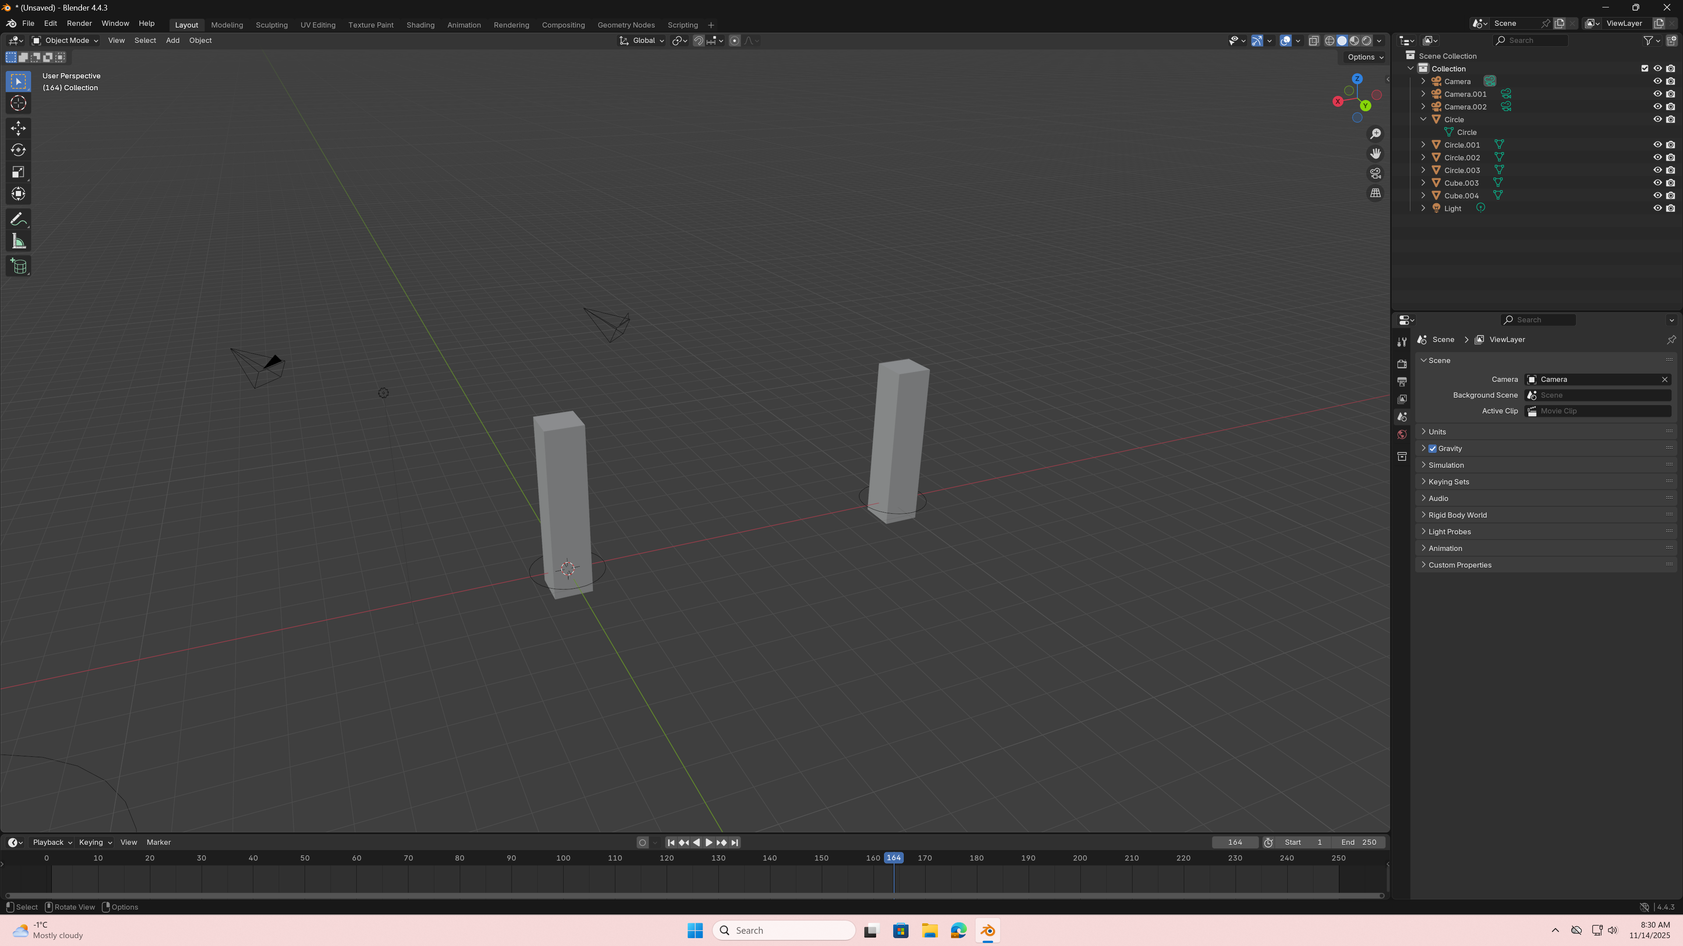
Task: Open the Object Mode dropdown
Action: tap(65, 40)
